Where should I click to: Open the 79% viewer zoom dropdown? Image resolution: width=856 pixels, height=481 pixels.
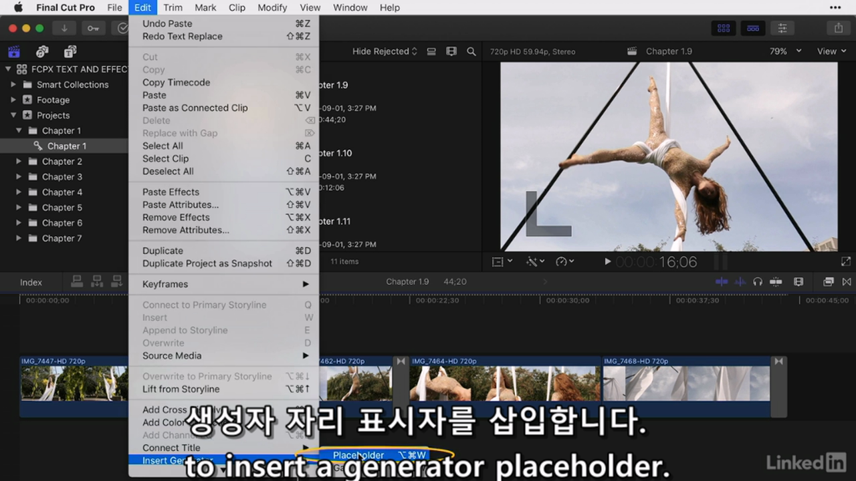[786, 51]
